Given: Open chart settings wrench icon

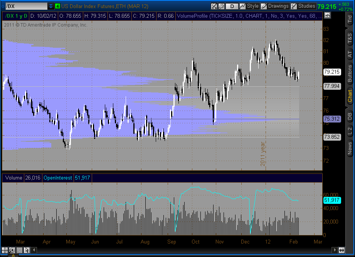Looking at the screenshot, I should (221, 6).
